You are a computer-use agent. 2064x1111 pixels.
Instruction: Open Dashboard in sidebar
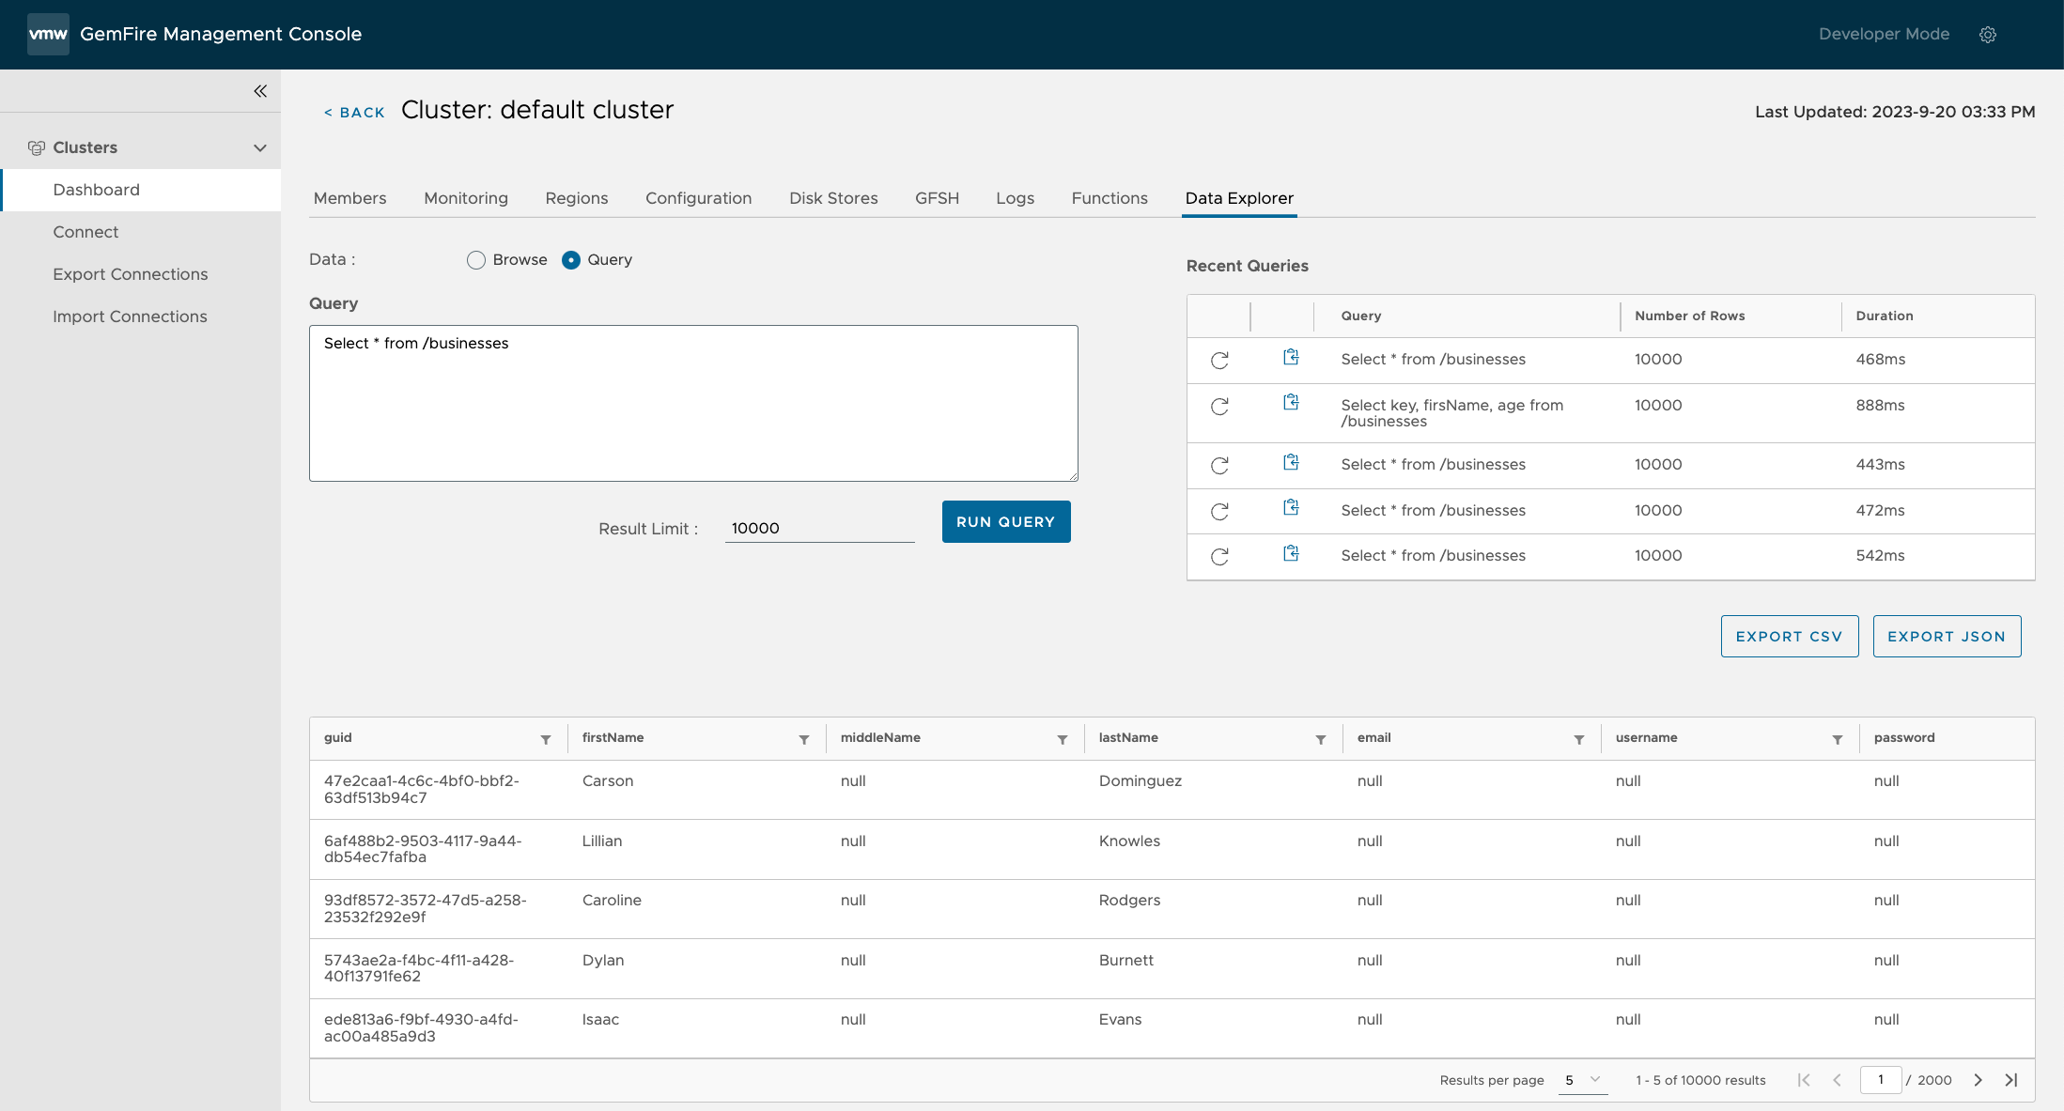(x=141, y=190)
